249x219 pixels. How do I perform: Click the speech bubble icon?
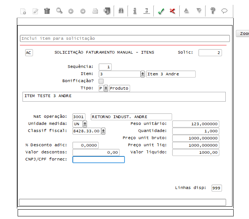pyautogui.click(x=224, y=11)
